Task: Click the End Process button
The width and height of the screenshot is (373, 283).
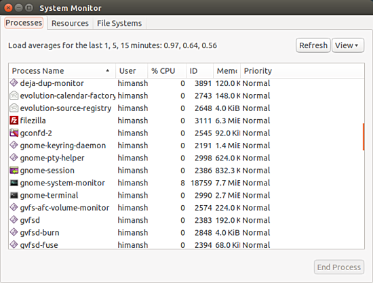Action: click(339, 267)
